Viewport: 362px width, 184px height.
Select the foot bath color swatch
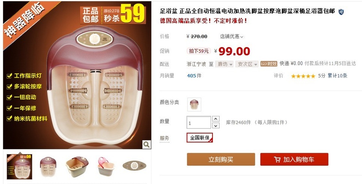tap(194, 105)
